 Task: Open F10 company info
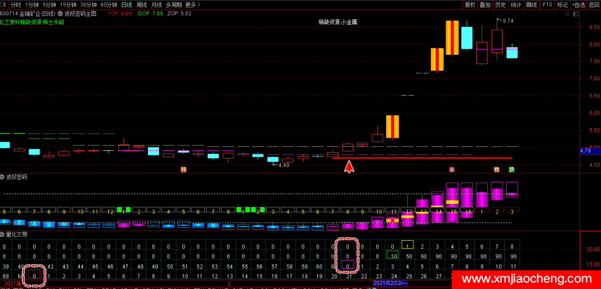tap(547, 5)
